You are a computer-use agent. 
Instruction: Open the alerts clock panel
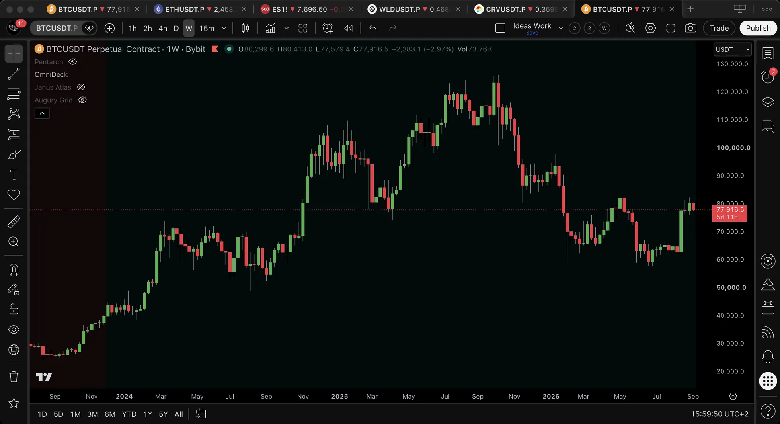pyautogui.click(x=768, y=76)
